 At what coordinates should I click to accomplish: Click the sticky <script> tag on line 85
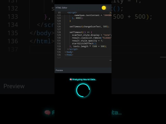click(72, 13)
